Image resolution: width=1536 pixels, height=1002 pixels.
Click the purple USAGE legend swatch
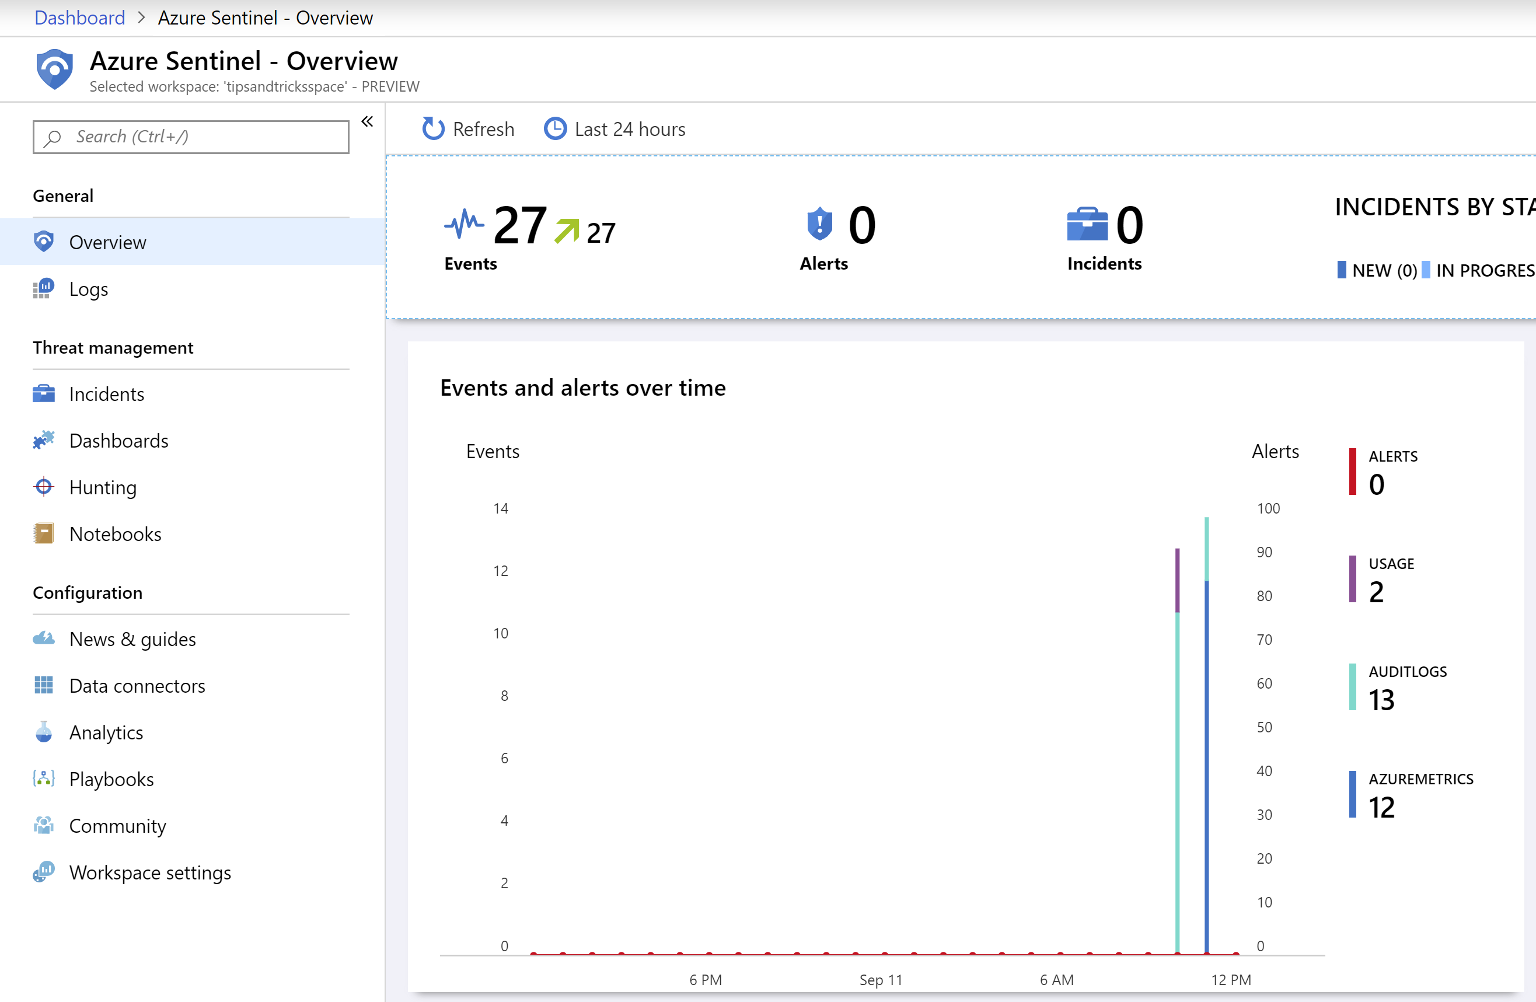(1353, 579)
